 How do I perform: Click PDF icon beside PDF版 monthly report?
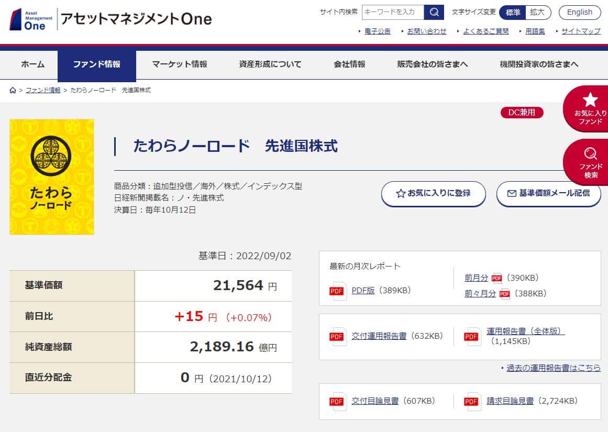pyautogui.click(x=337, y=291)
